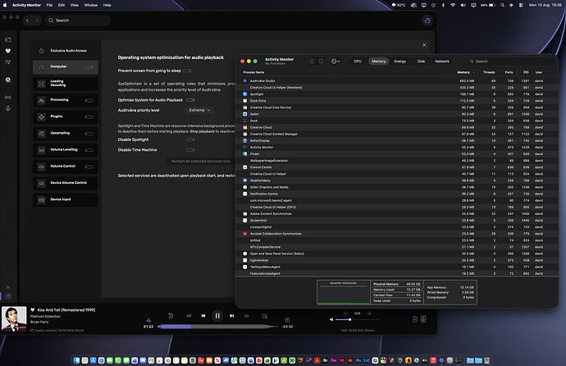Click the Upsampling icon in settings list

tap(42, 134)
